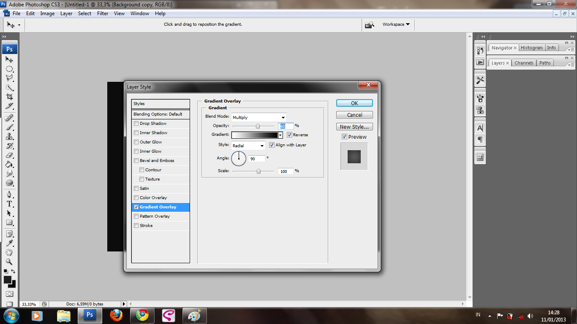Open the Blend Mode dropdown
The height and width of the screenshot is (324, 577).
[259, 117]
